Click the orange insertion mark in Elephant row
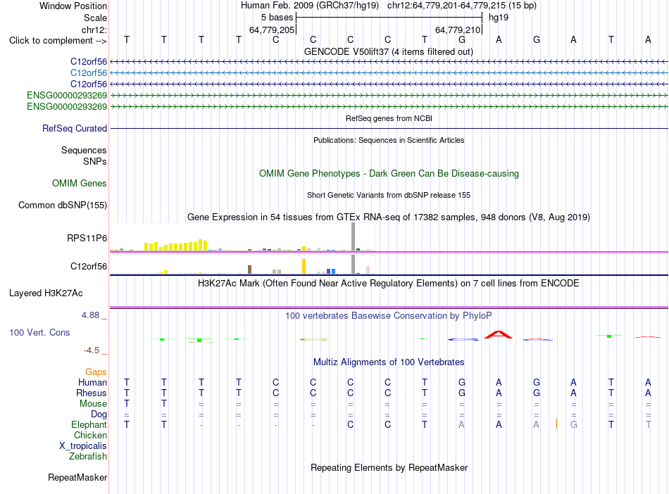Image resolution: width=669 pixels, height=494 pixels. [x=556, y=424]
